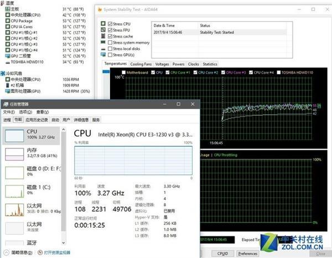This screenshot has width=332, height=258.
Task: Uncheck CPU Core #1 graph checkbox
Action: (x=168, y=73)
